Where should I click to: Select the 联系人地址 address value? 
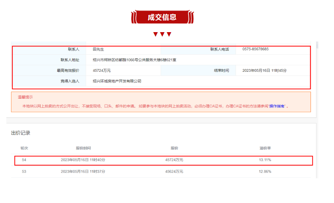[134, 60]
